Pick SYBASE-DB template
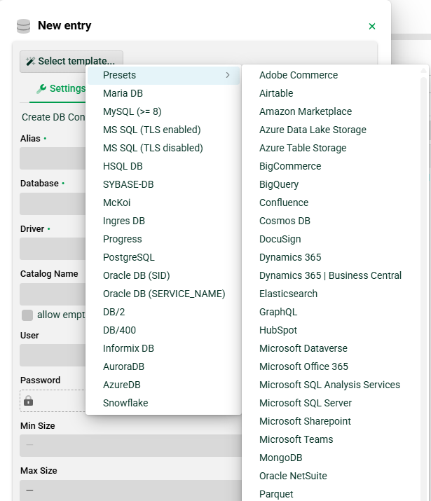 (x=163, y=184)
